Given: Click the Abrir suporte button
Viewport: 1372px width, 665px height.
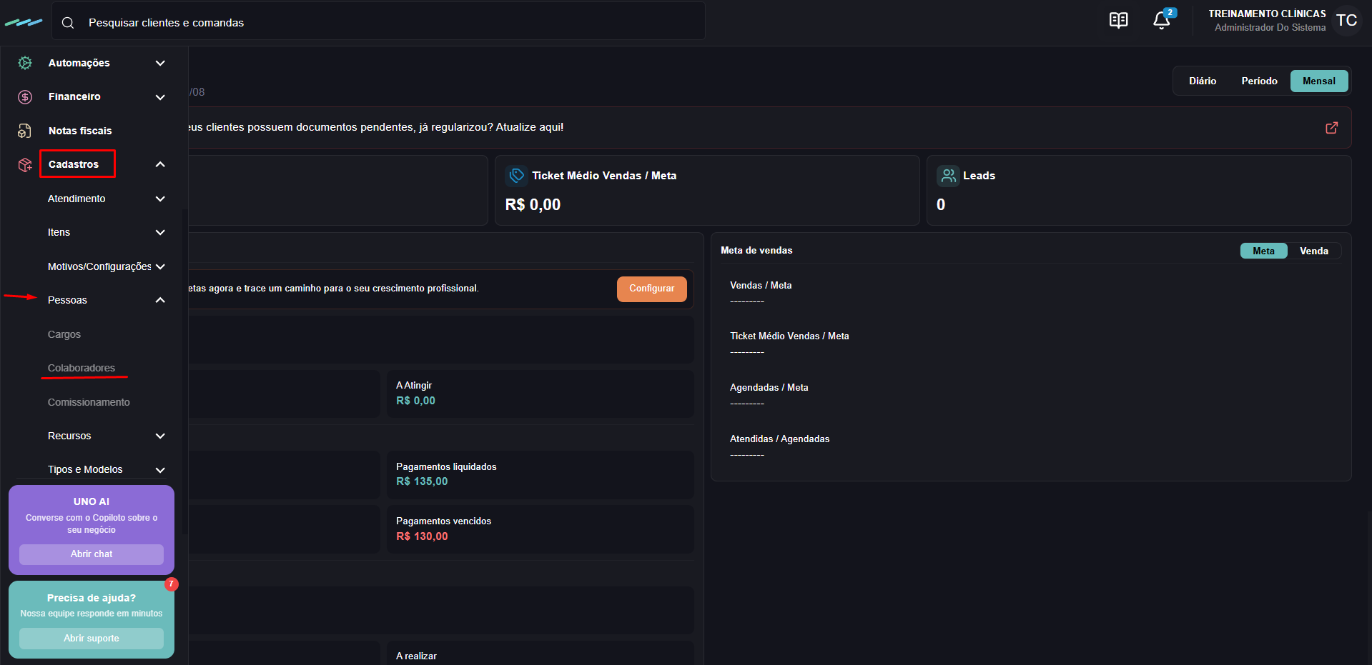Looking at the screenshot, I should pos(92,639).
